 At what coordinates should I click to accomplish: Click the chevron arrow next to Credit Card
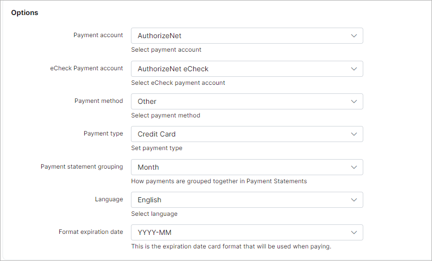(x=354, y=134)
